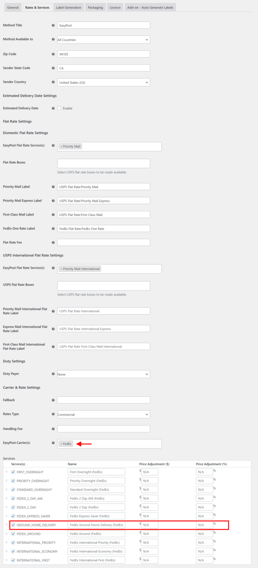Go to the Licence tab
This screenshot has height=568, width=258.
115,7
